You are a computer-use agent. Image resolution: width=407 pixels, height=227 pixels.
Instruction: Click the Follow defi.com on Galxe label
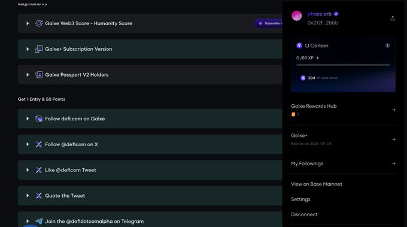(75, 119)
